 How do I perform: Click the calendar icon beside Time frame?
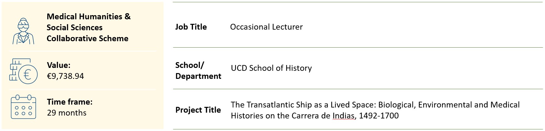pyautogui.click(x=23, y=107)
